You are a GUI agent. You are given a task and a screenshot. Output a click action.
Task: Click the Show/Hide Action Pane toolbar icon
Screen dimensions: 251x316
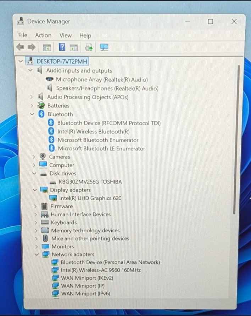pyautogui.click(x=74, y=48)
